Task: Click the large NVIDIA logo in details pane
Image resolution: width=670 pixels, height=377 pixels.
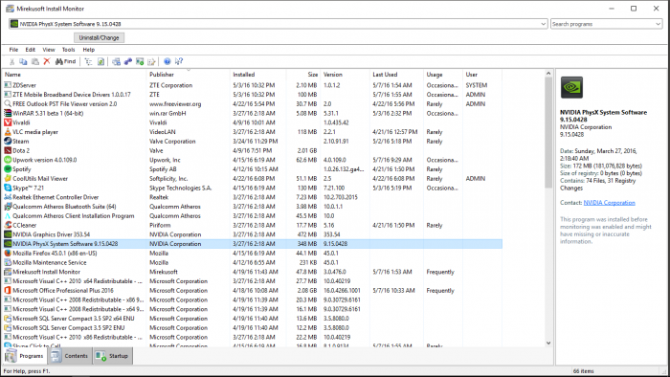Action: click(571, 87)
